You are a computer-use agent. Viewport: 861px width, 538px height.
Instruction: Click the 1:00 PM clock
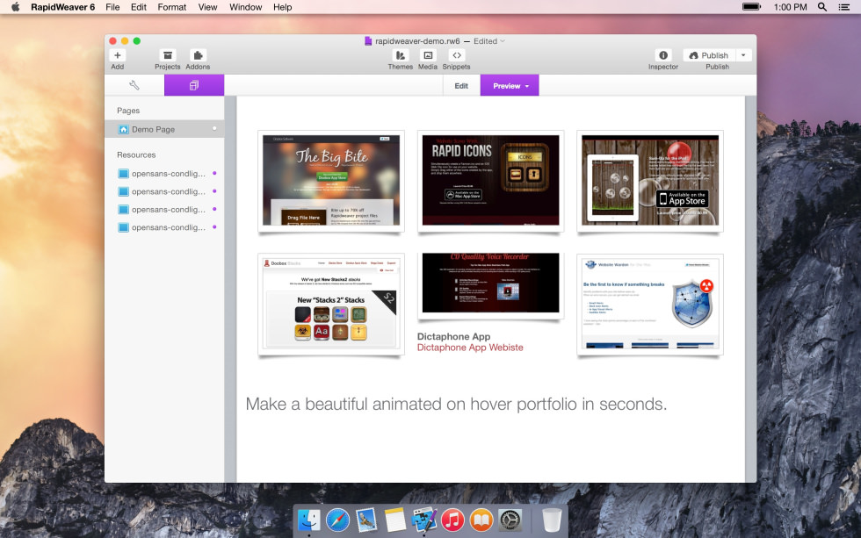tap(790, 7)
